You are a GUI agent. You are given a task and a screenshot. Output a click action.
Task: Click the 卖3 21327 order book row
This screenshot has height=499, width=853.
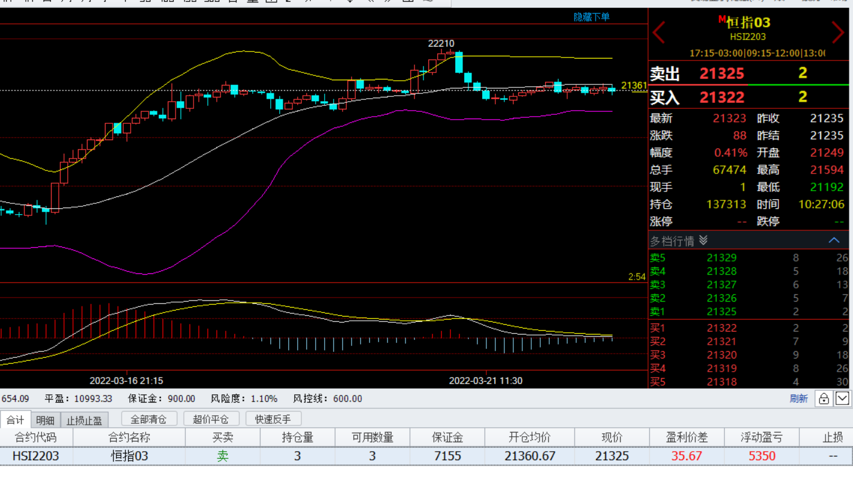(x=749, y=285)
